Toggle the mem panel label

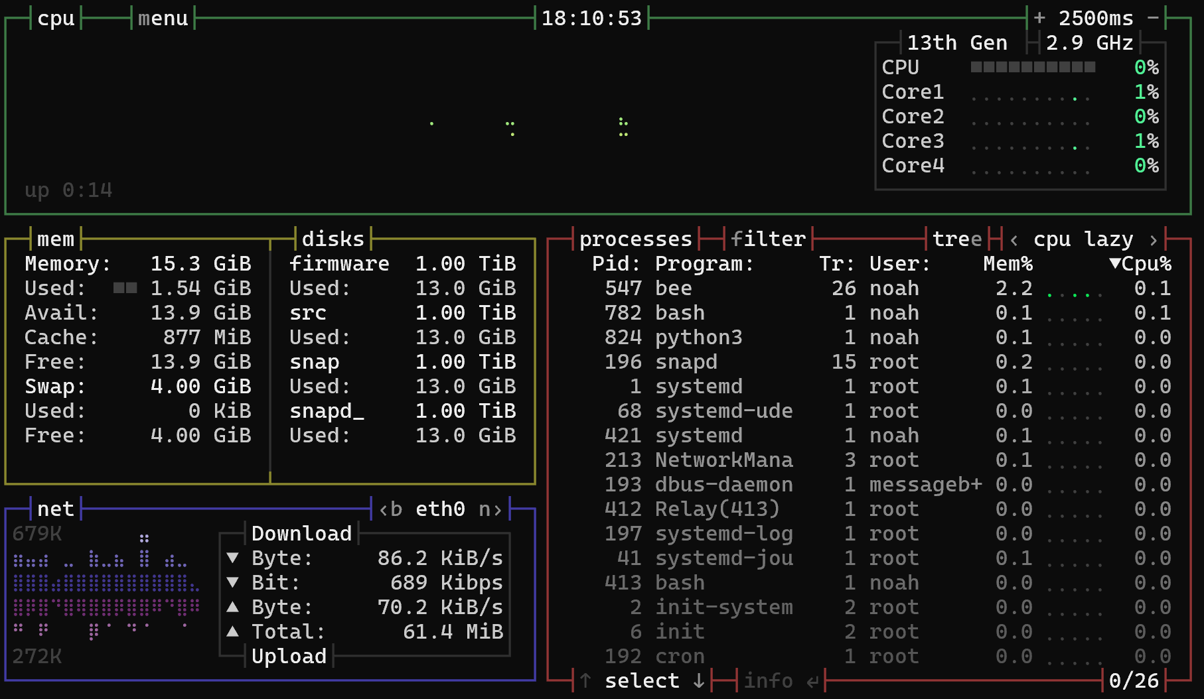tap(56, 239)
